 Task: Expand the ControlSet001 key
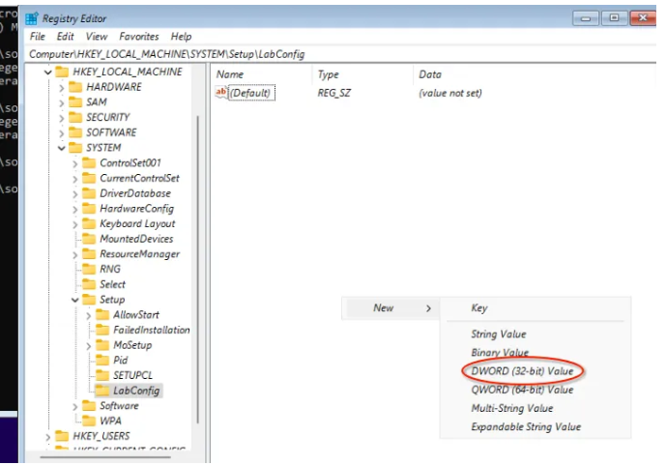tap(75, 163)
